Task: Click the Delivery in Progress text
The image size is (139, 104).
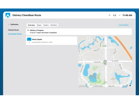Action: [37, 30]
